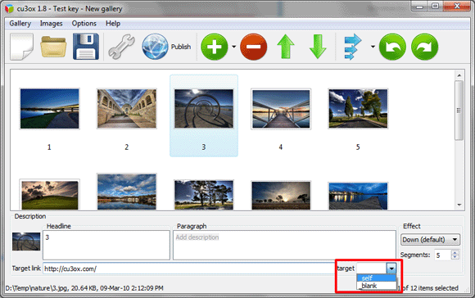The height and width of the screenshot is (298, 475).
Task: Rotate right with green clockwise arrow icon
Action: pyautogui.click(x=425, y=47)
